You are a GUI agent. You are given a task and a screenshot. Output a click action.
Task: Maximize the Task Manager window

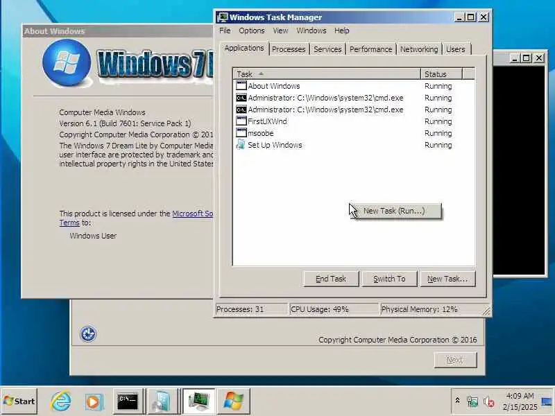pos(471,17)
